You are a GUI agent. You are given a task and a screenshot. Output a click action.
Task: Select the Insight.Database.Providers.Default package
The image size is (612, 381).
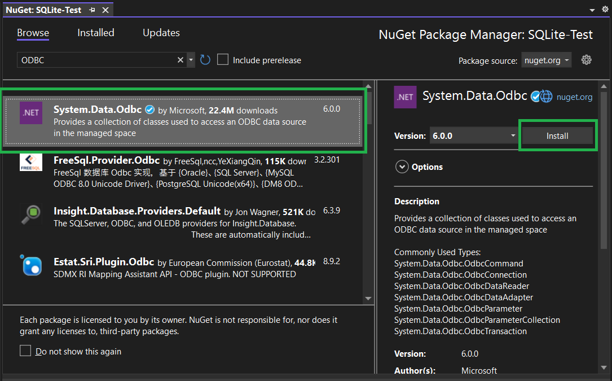183,223
